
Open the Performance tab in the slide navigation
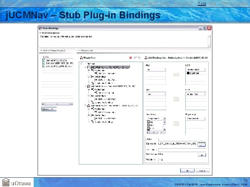pos(115,4)
